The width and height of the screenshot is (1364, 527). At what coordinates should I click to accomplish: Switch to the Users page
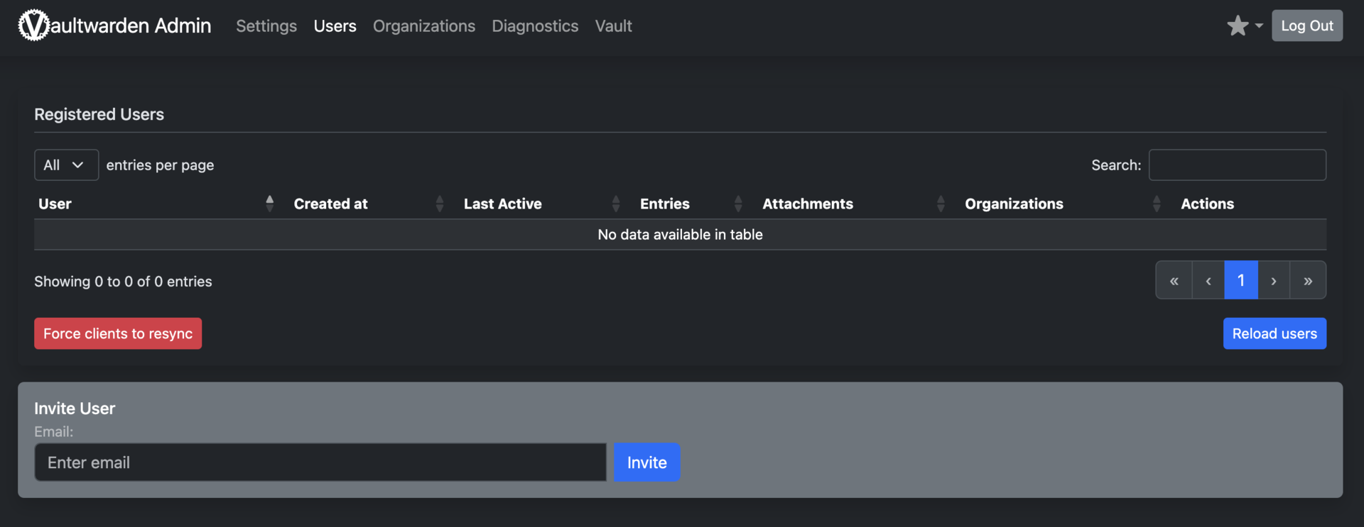tap(335, 26)
